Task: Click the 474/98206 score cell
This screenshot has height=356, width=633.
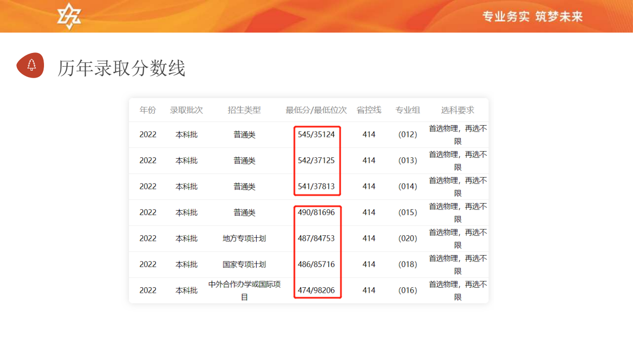Action: point(316,291)
